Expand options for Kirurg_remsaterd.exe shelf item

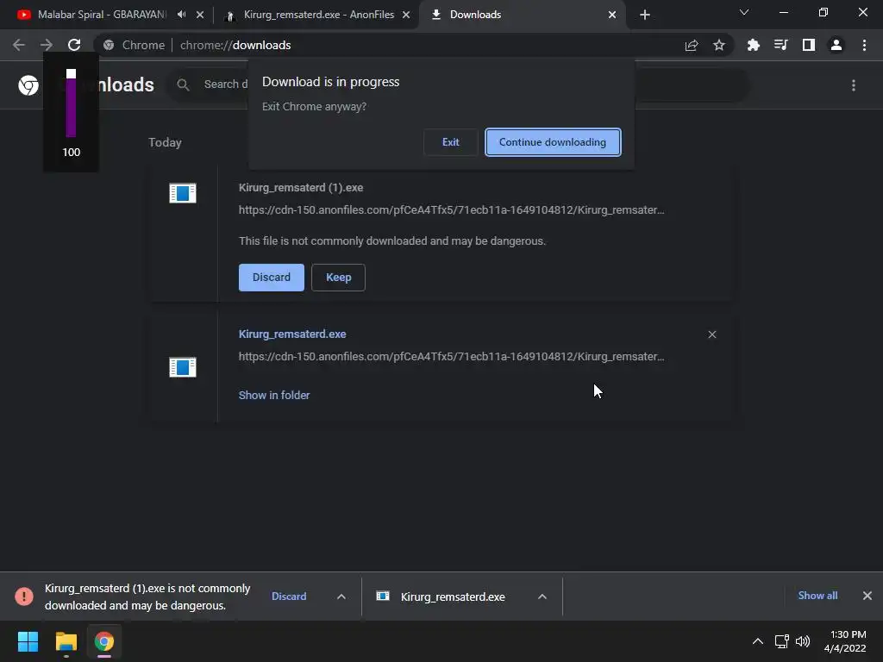[542, 596]
